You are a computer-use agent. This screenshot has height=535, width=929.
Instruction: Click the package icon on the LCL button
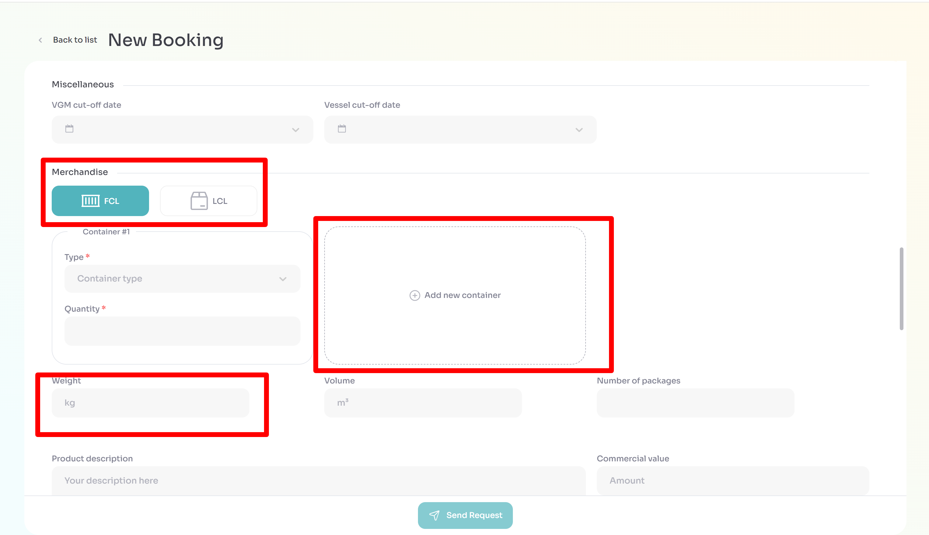pos(199,201)
